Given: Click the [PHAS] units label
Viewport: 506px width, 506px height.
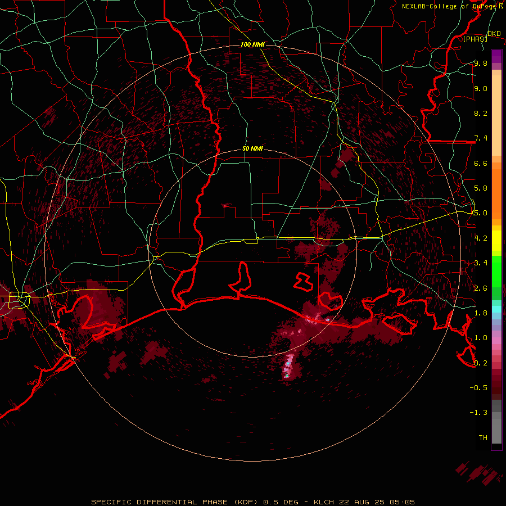Looking at the screenshot, I should [475, 39].
